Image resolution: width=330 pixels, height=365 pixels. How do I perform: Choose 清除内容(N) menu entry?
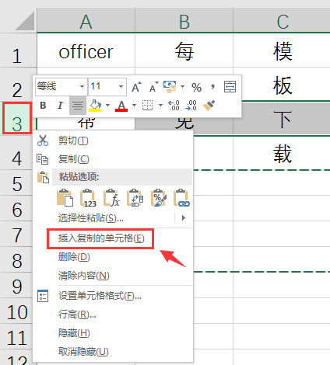pos(84,276)
